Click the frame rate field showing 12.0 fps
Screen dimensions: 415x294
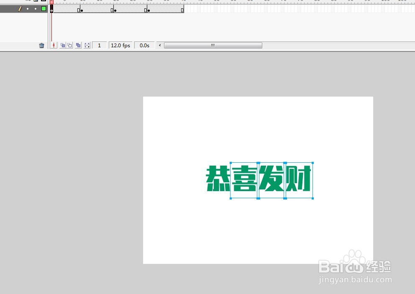click(120, 45)
